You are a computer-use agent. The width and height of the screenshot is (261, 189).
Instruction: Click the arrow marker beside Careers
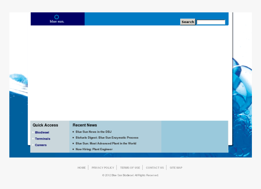coord(33,145)
